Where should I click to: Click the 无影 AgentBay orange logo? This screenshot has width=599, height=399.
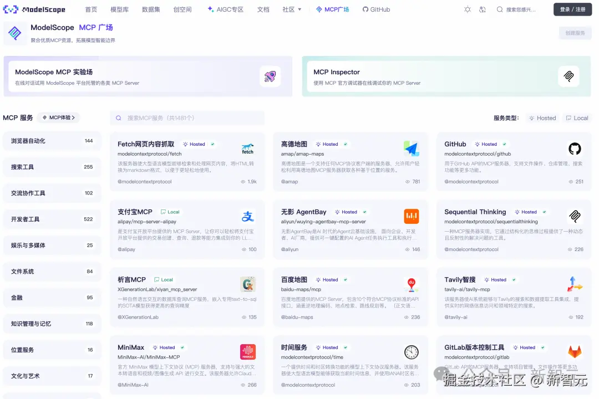tap(412, 216)
